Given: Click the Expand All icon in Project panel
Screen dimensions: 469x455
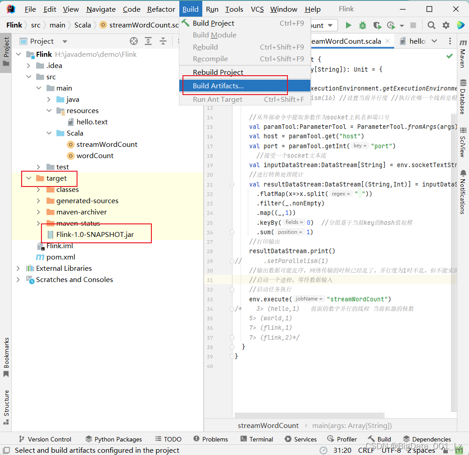Looking at the screenshot, I should click(x=148, y=41).
